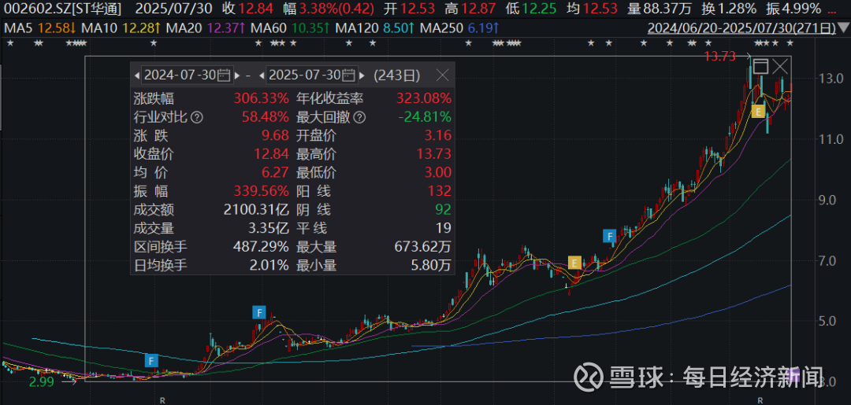The width and height of the screenshot is (851, 405).
Task: Click stock code 002602.SZ[ST华通]
Action: click(62, 9)
